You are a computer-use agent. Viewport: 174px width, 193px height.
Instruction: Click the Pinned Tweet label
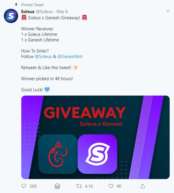tap(32, 5)
